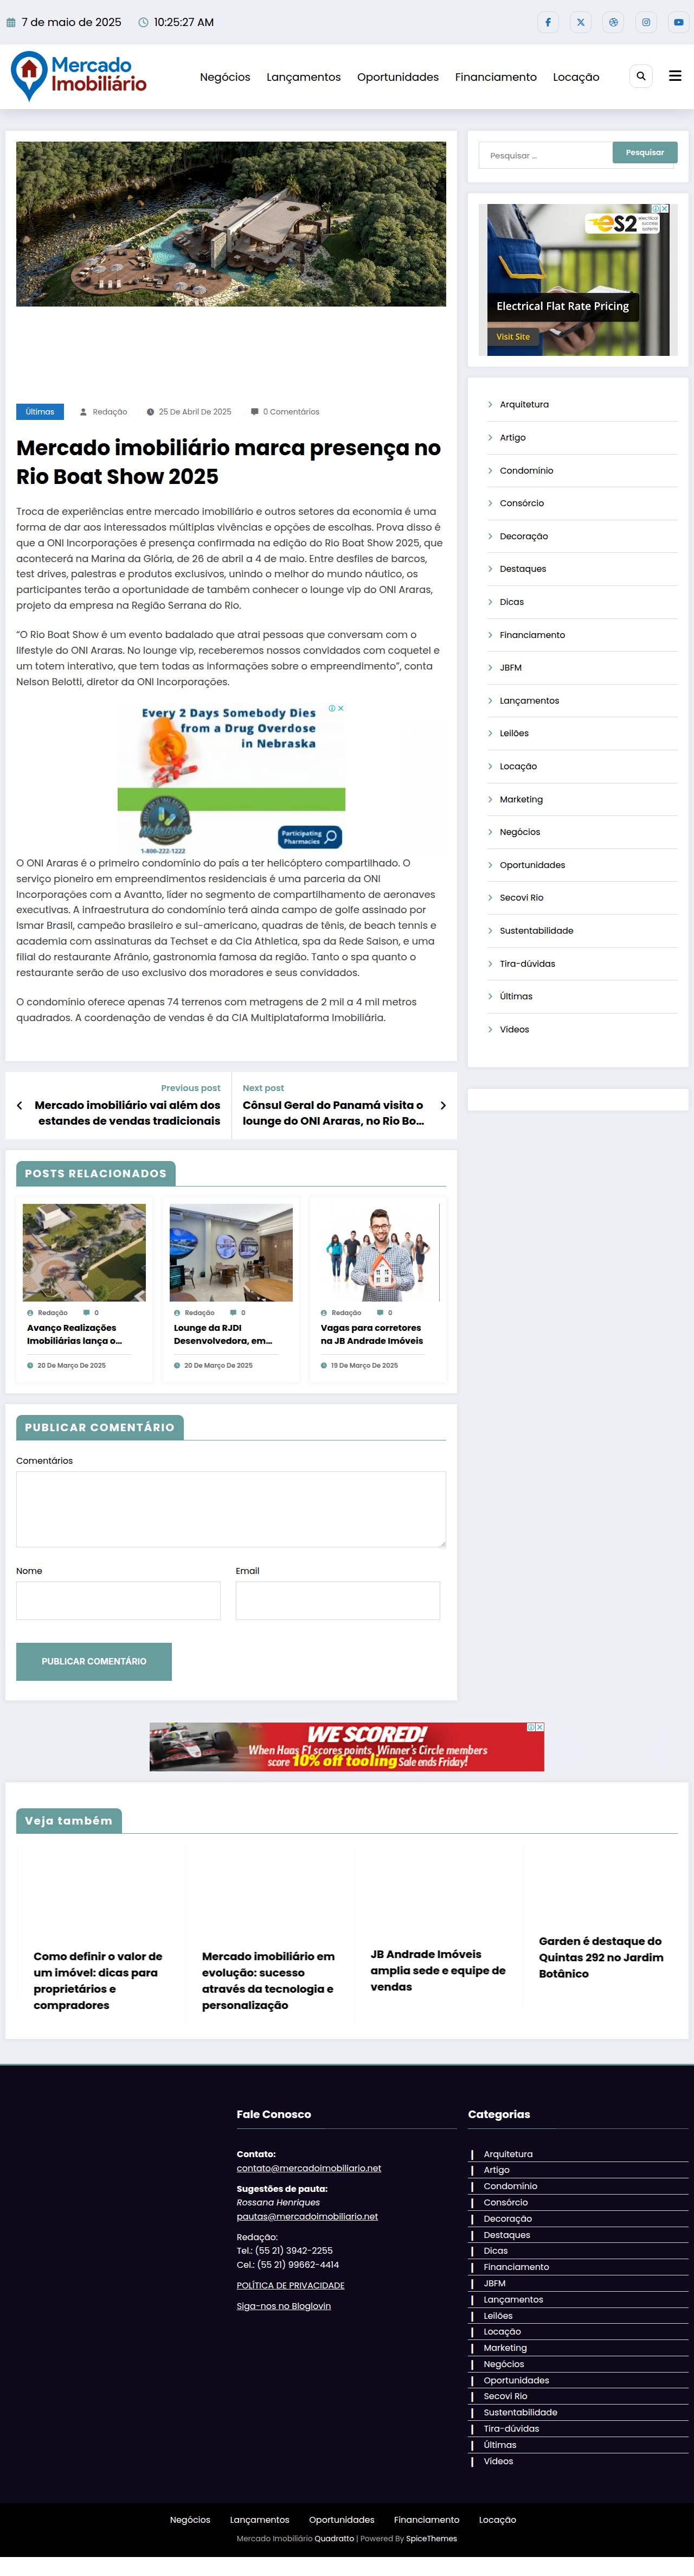
Task: Go to previous post arrow
Action: click(x=20, y=1105)
